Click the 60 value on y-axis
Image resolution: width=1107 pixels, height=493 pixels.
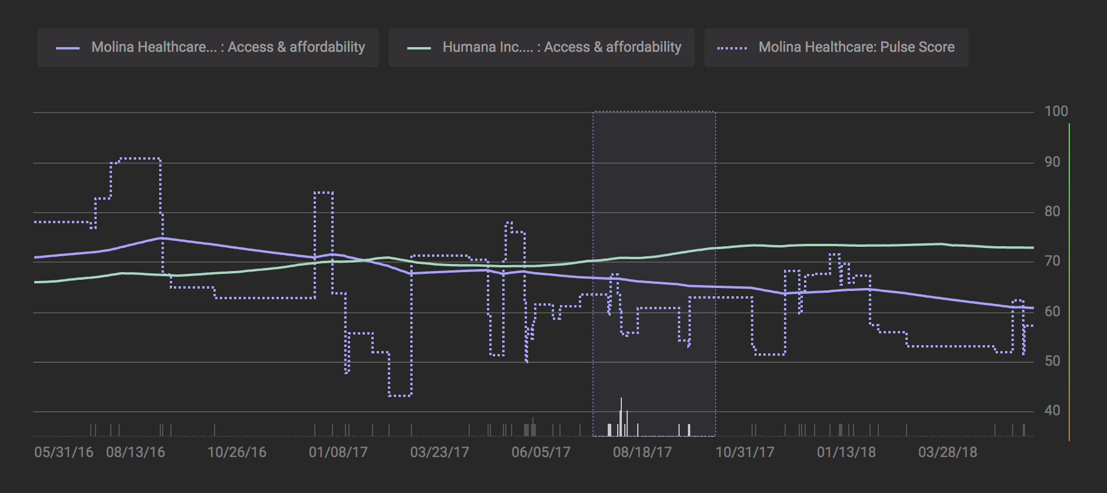pos(1052,312)
